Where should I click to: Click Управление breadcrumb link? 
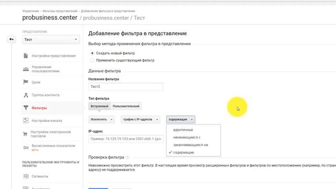point(30,11)
